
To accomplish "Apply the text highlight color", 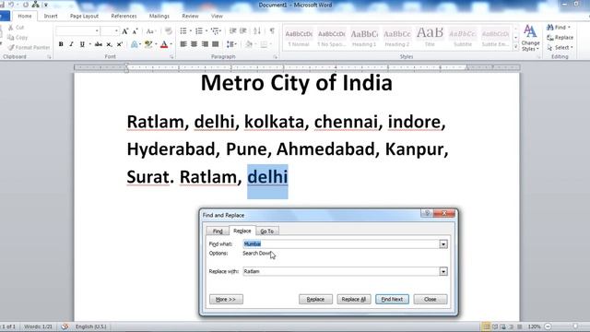I will (x=148, y=44).
